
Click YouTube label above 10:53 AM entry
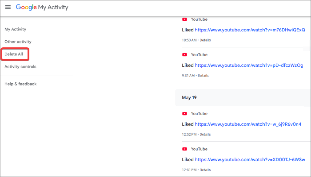click(x=199, y=19)
